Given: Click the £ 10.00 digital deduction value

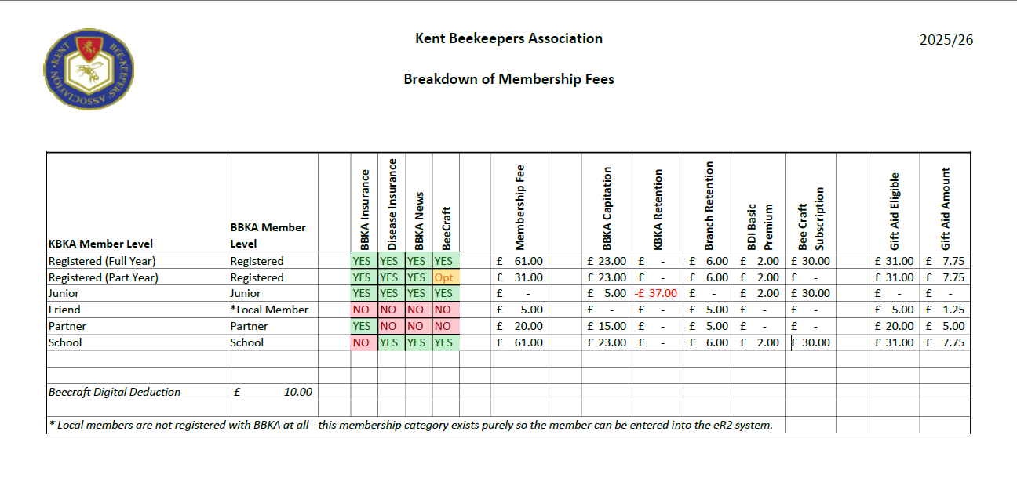Looking at the screenshot, I should click(273, 392).
